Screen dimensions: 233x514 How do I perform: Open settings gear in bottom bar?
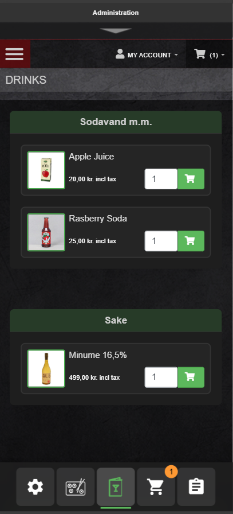(x=35, y=487)
